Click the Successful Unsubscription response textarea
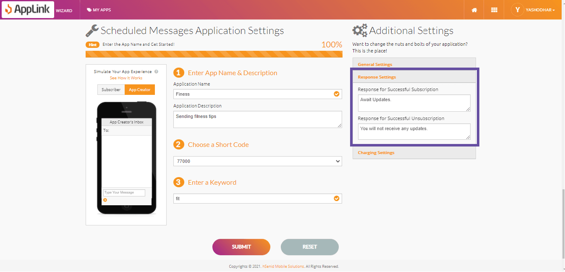 pyautogui.click(x=414, y=131)
